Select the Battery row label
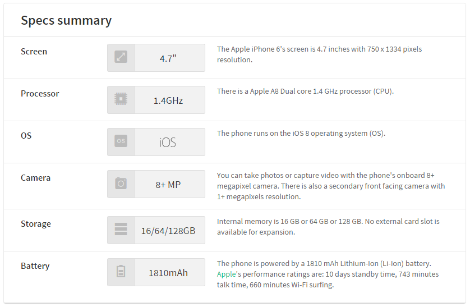The width and height of the screenshot is (470, 307). tap(35, 266)
